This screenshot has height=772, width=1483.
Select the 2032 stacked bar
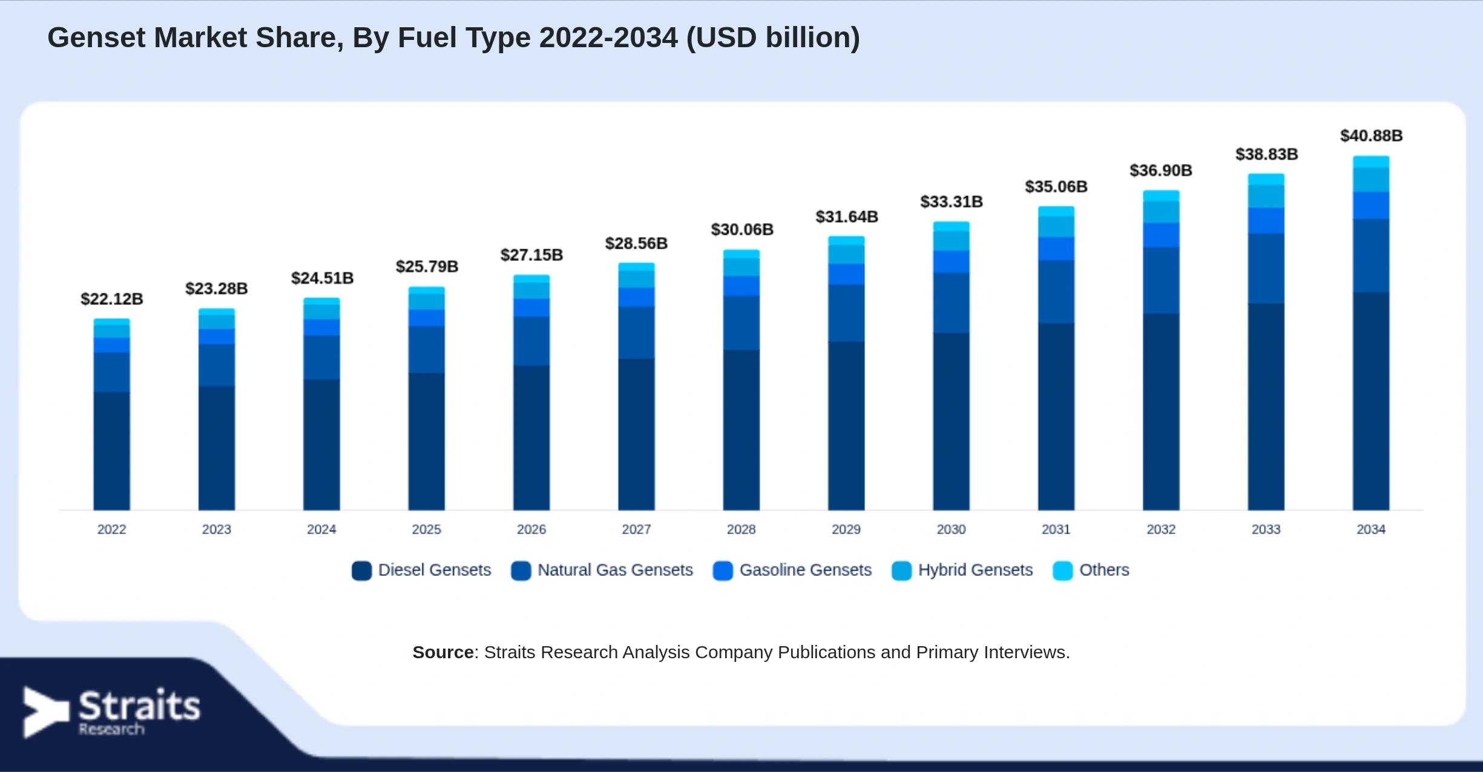pyautogui.click(x=1161, y=350)
